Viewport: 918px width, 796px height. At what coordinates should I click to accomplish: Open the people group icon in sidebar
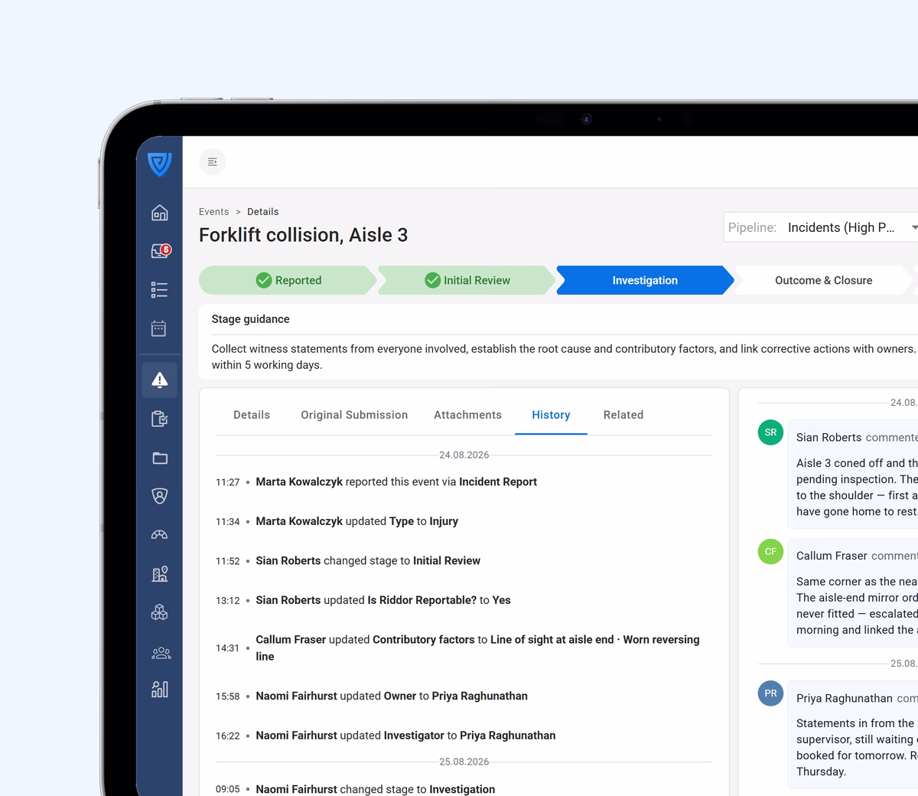point(161,652)
